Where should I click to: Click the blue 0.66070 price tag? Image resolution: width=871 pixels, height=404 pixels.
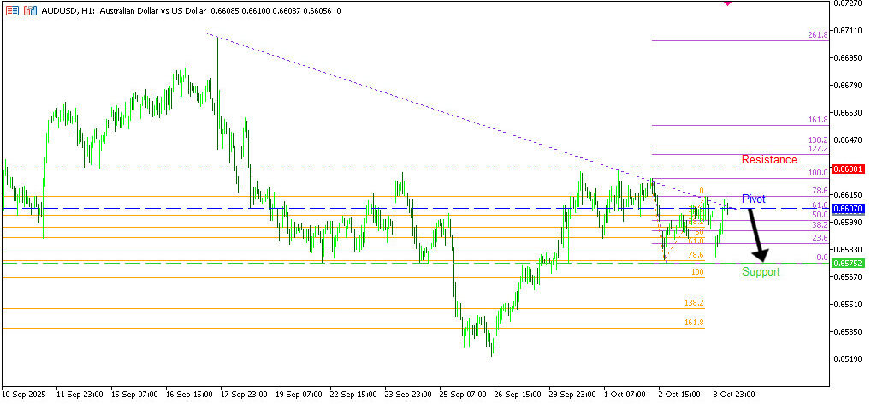point(848,208)
